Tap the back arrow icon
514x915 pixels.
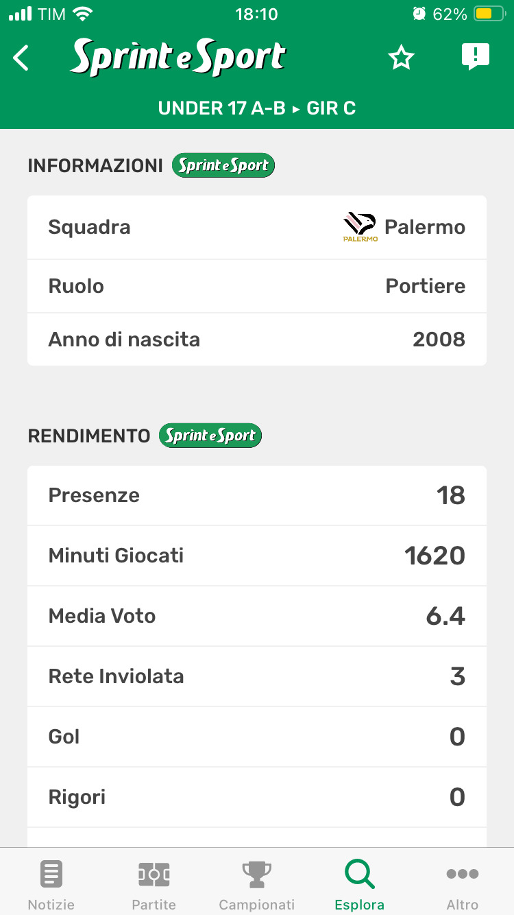(x=21, y=58)
